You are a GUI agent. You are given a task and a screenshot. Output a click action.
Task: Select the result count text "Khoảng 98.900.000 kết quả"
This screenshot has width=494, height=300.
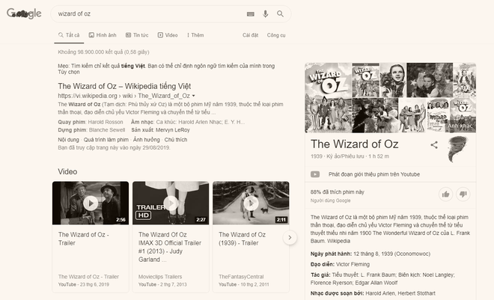pos(91,52)
